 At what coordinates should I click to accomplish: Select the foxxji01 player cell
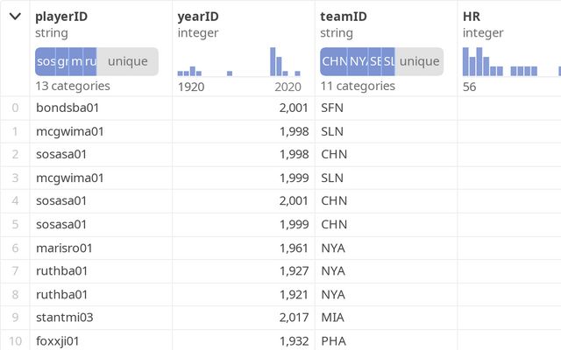[x=58, y=340]
